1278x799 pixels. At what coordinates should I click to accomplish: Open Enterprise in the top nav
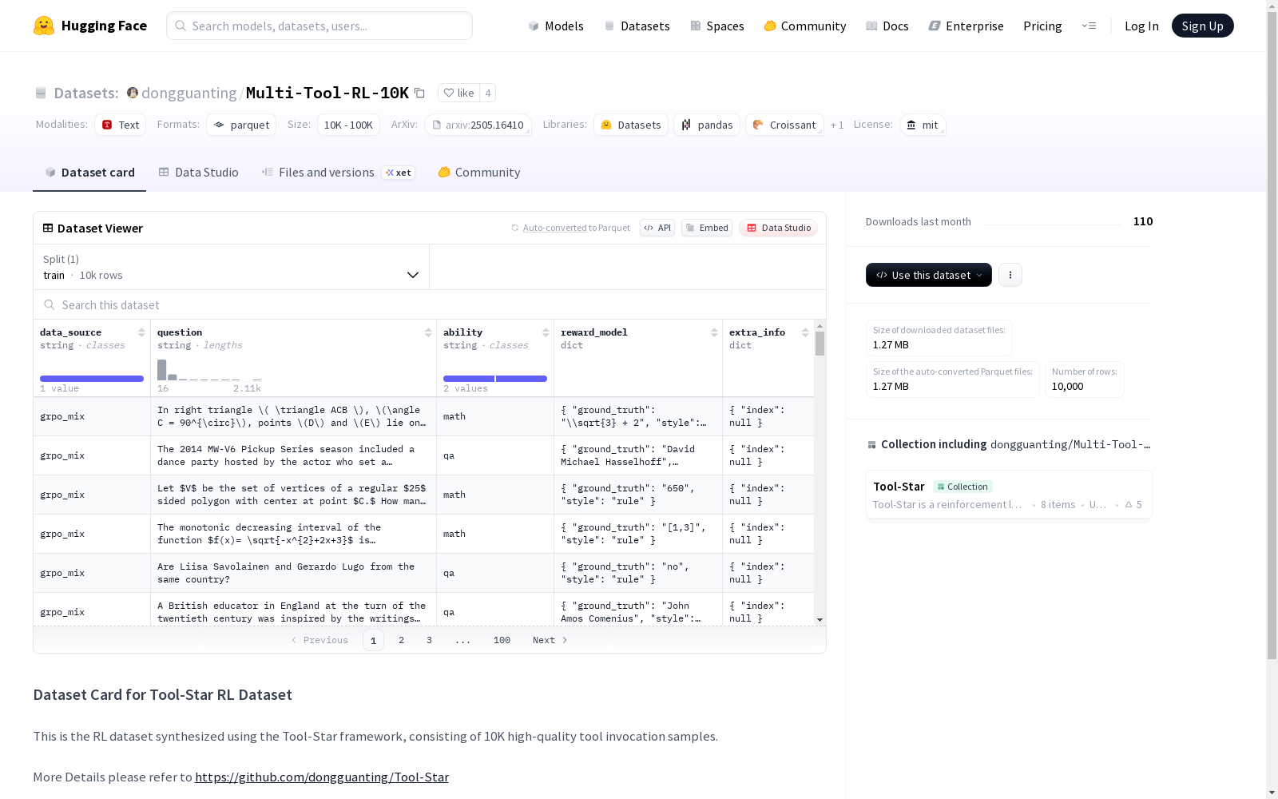pos(966,26)
